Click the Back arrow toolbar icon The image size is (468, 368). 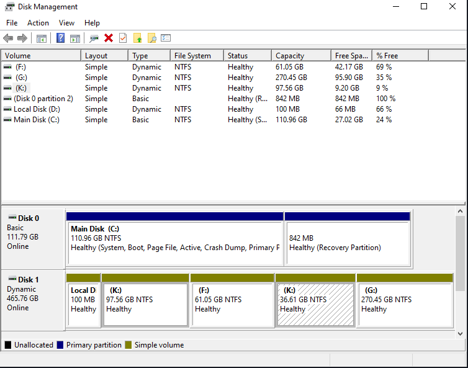[8, 38]
